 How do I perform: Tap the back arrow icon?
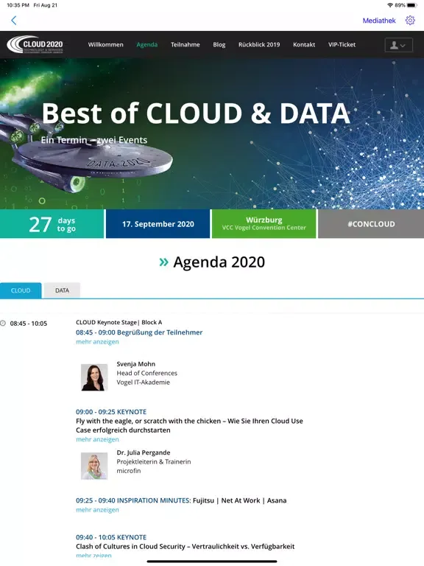coord(14,20)
